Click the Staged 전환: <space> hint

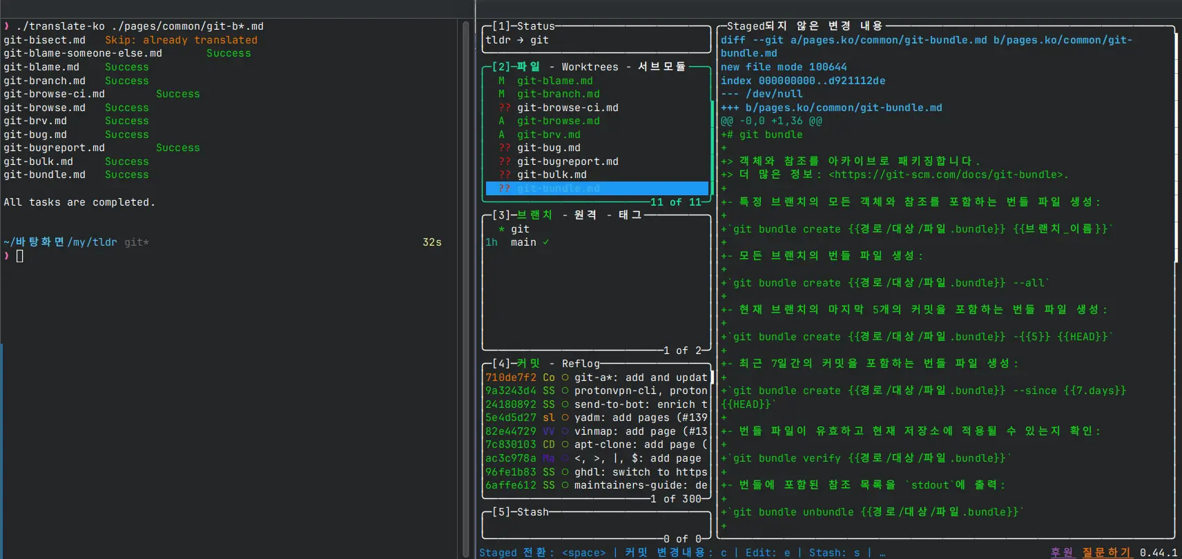click(542, 552)
